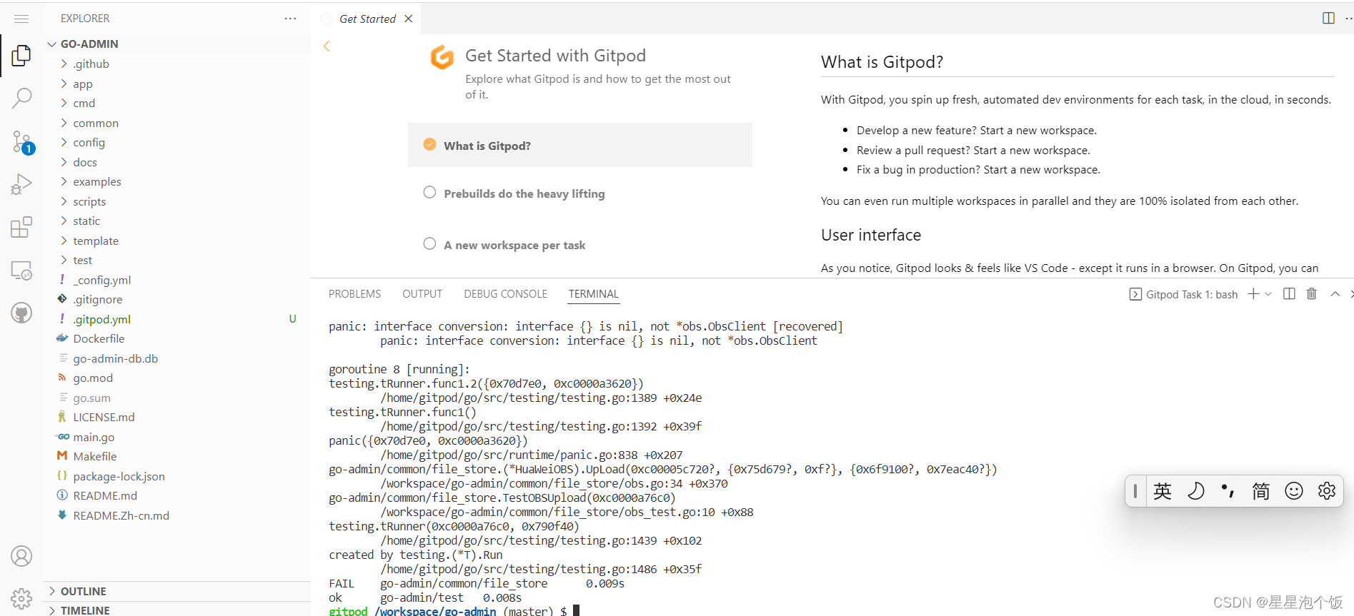
Task: Go back using the orange chevron arrow
Action: click(x=327, y=46)
